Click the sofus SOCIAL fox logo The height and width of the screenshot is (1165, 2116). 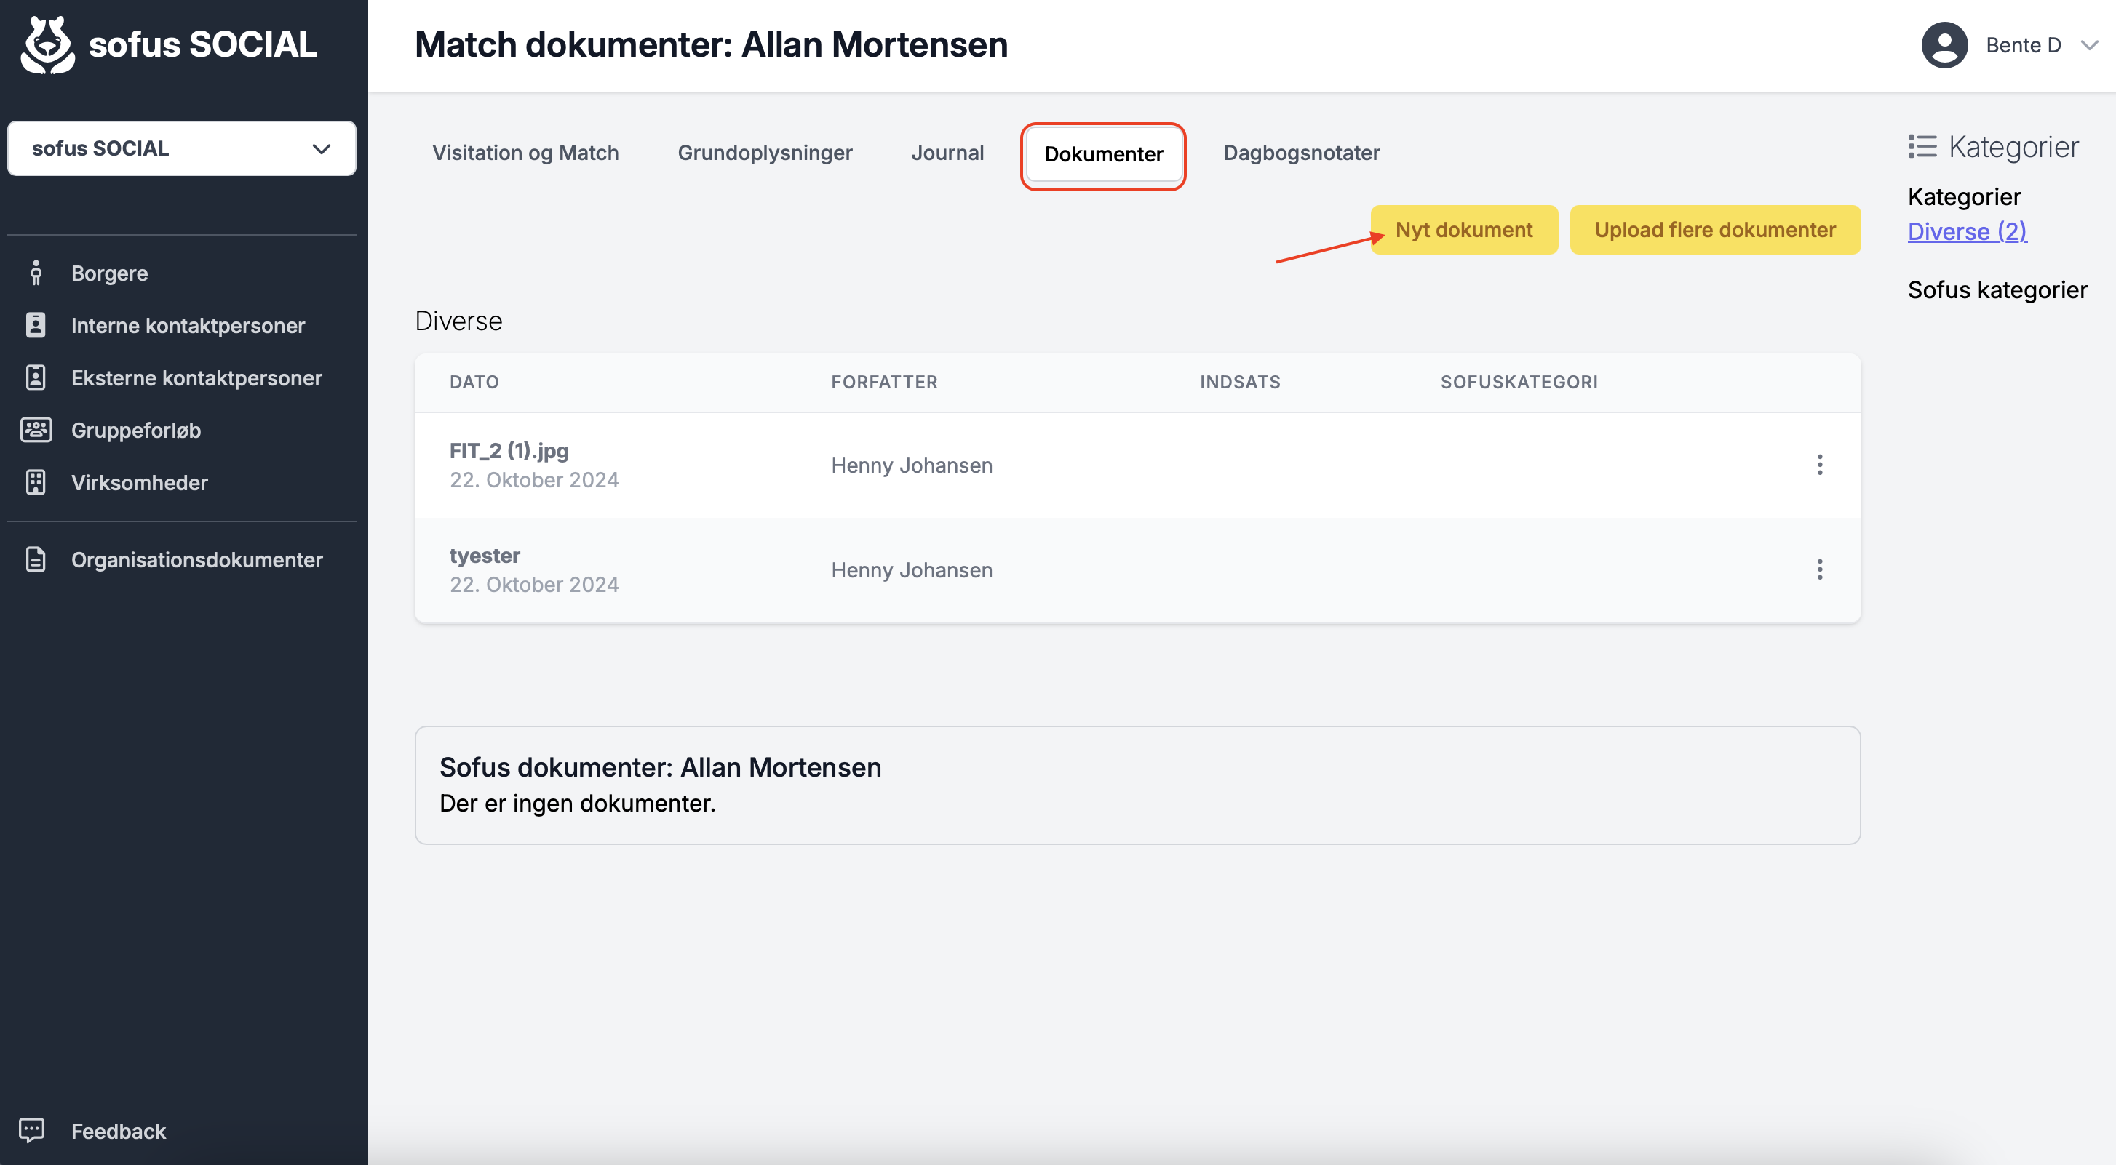point(47,45)
